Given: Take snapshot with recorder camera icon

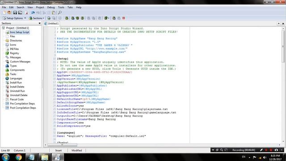Looking at the screenshot, I should 276,150.
